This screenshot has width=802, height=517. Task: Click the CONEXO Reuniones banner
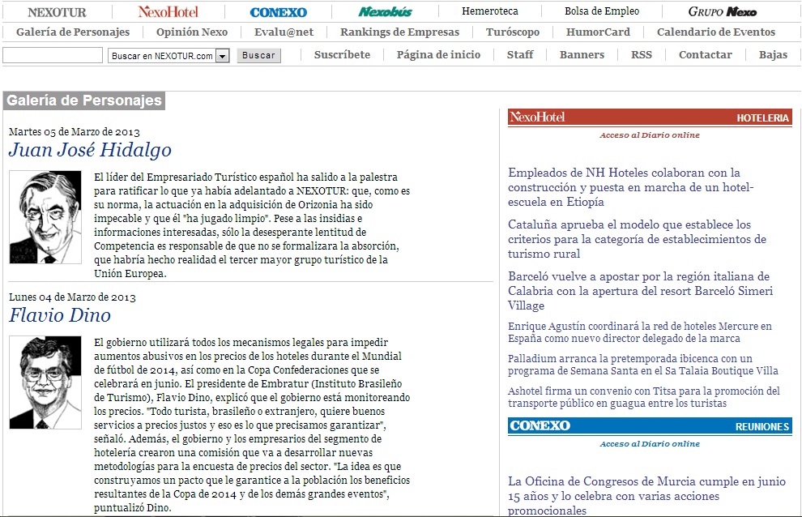[x=650, y=426]
